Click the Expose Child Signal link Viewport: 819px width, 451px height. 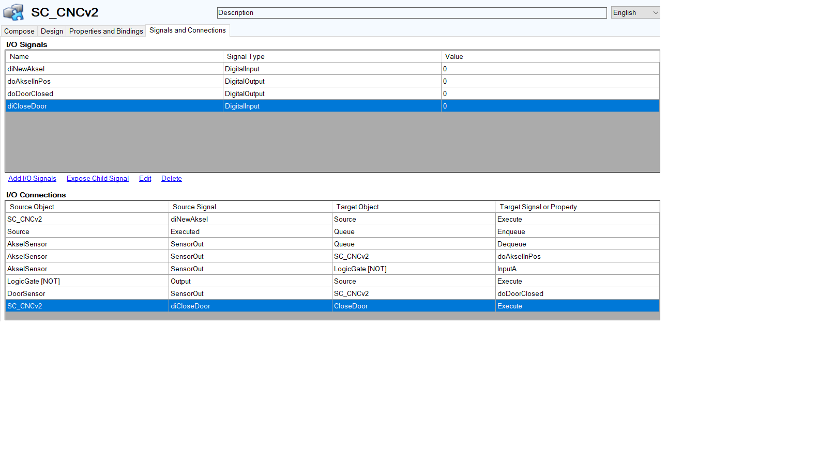click(x=98, y=178)
